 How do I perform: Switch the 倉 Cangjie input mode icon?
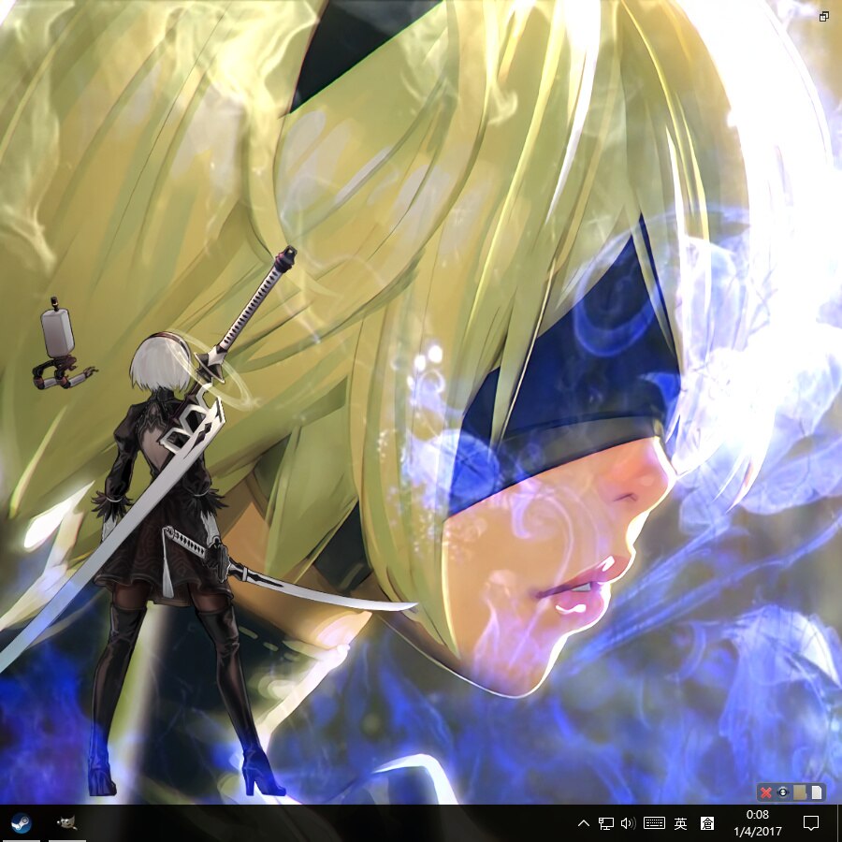707,823
